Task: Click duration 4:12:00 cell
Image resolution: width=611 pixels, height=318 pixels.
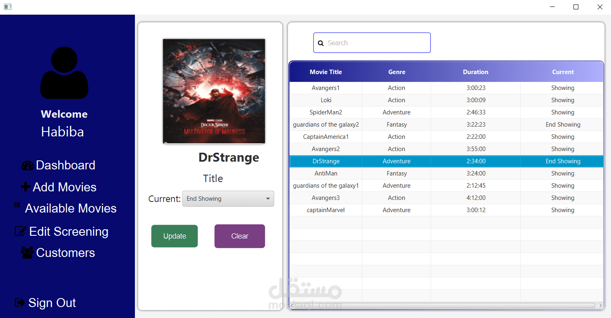Action: tap(476, 198)
